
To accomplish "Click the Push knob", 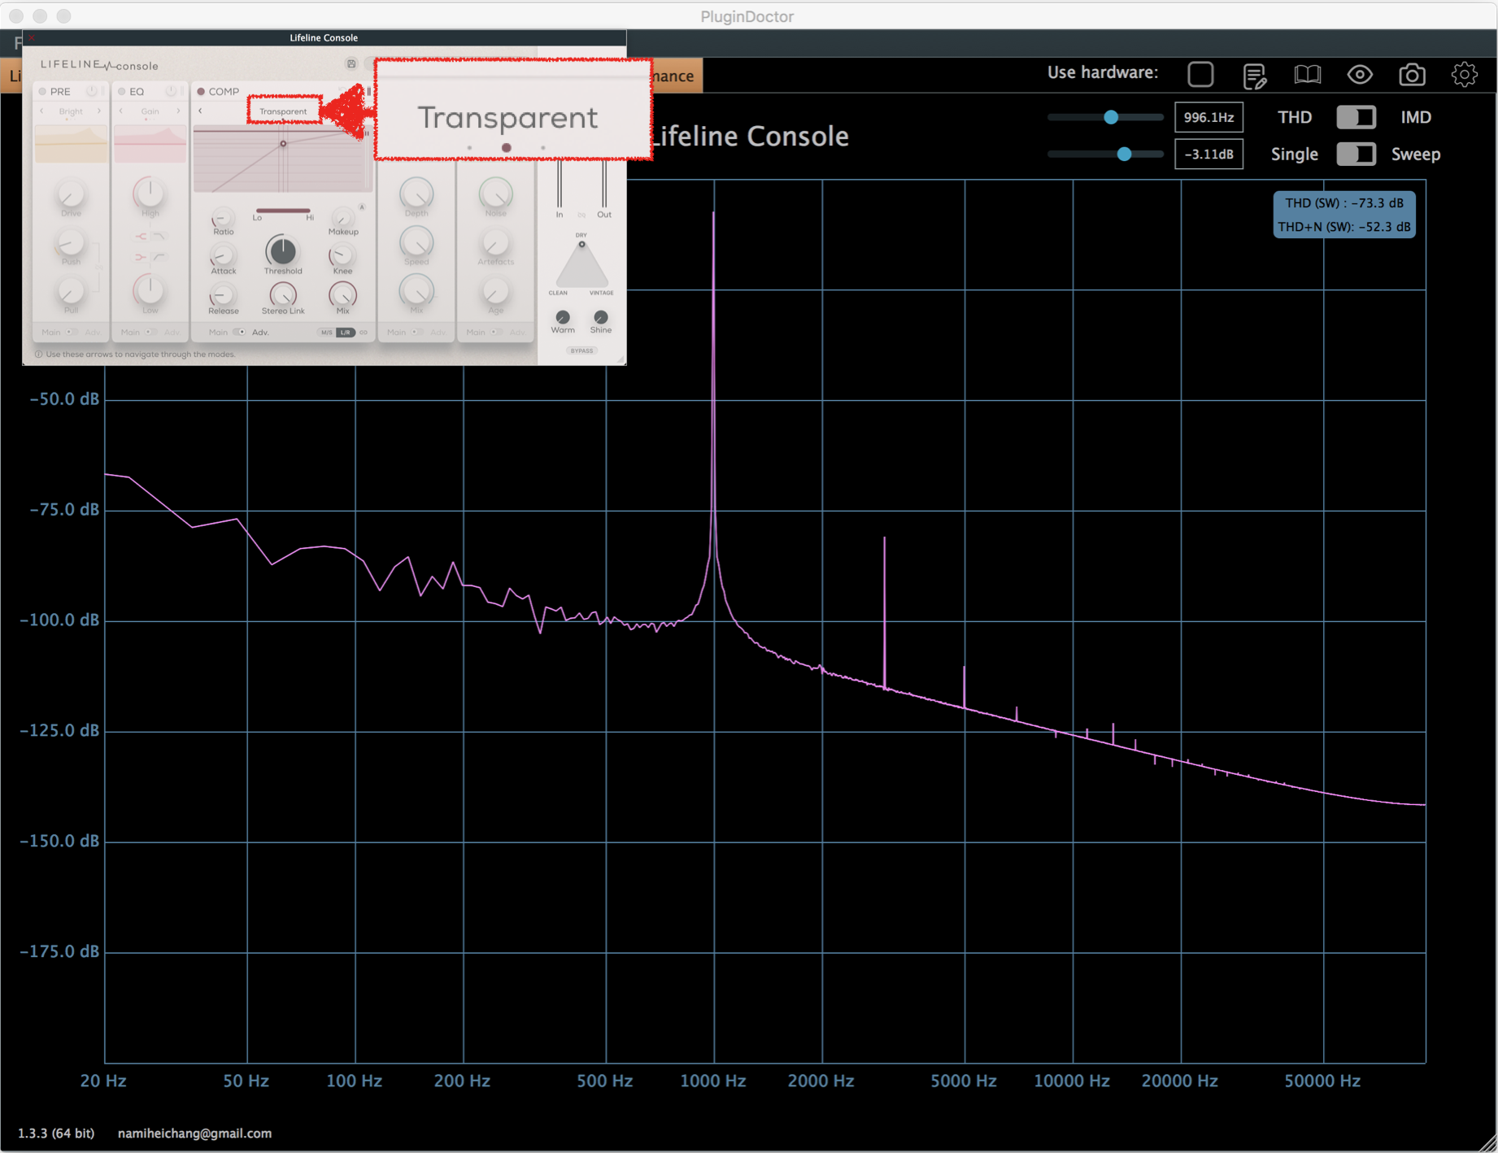I will tap(71, 242).
